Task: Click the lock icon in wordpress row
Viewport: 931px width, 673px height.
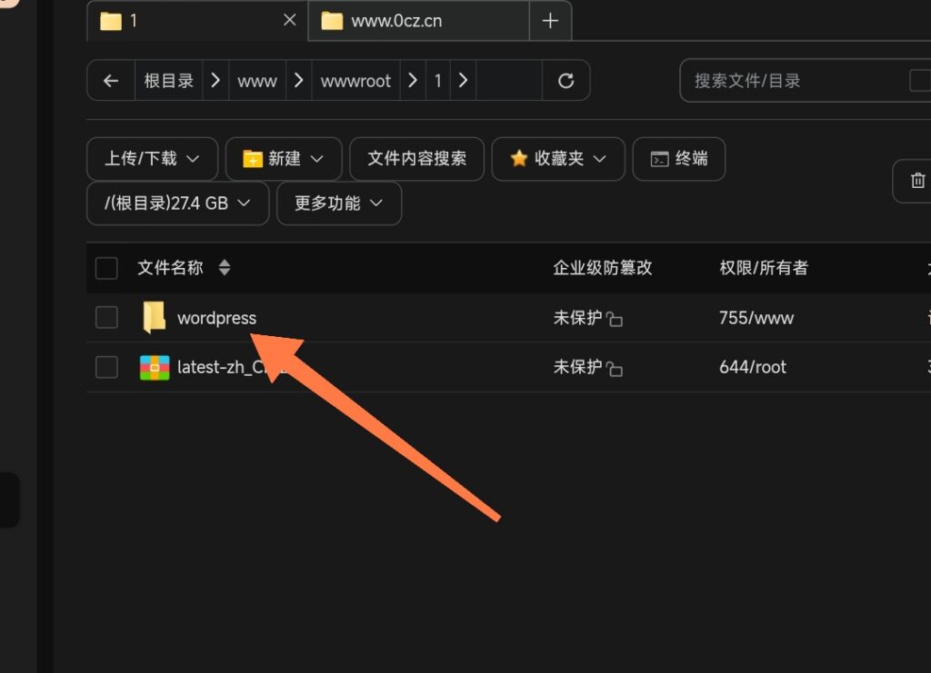Action: tap(616, 320)
